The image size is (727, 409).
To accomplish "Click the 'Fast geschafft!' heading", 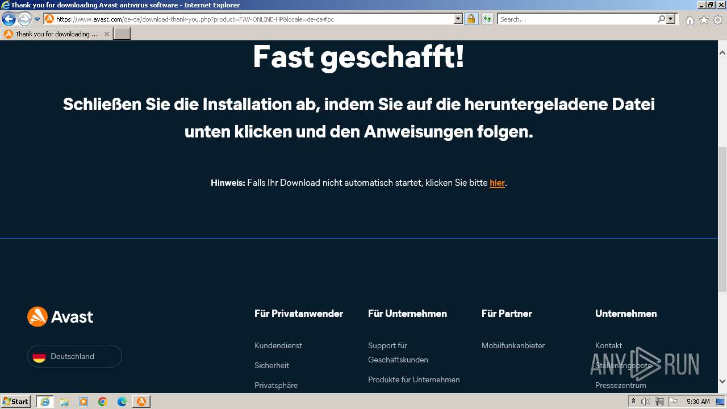I will (358, 57).
